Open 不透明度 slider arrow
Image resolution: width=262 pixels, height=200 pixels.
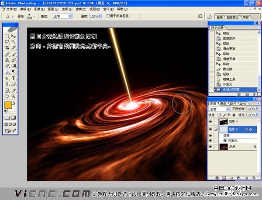point(257,109)
